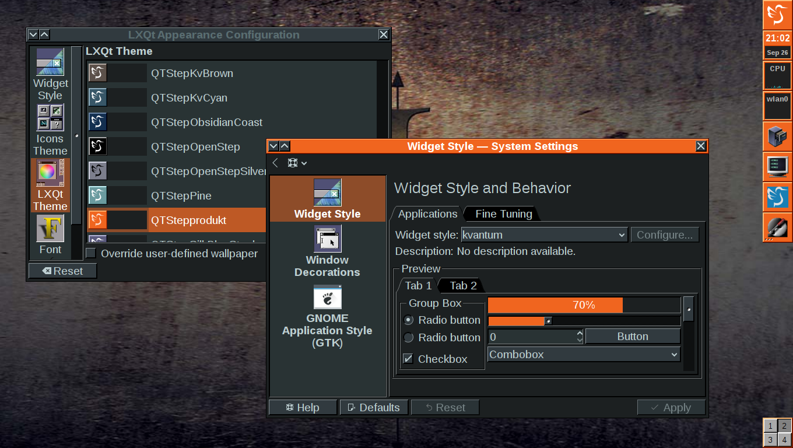Select the QTStepOpenStep theme name
This screenshot has width=793, height=448.
point(195,146)
